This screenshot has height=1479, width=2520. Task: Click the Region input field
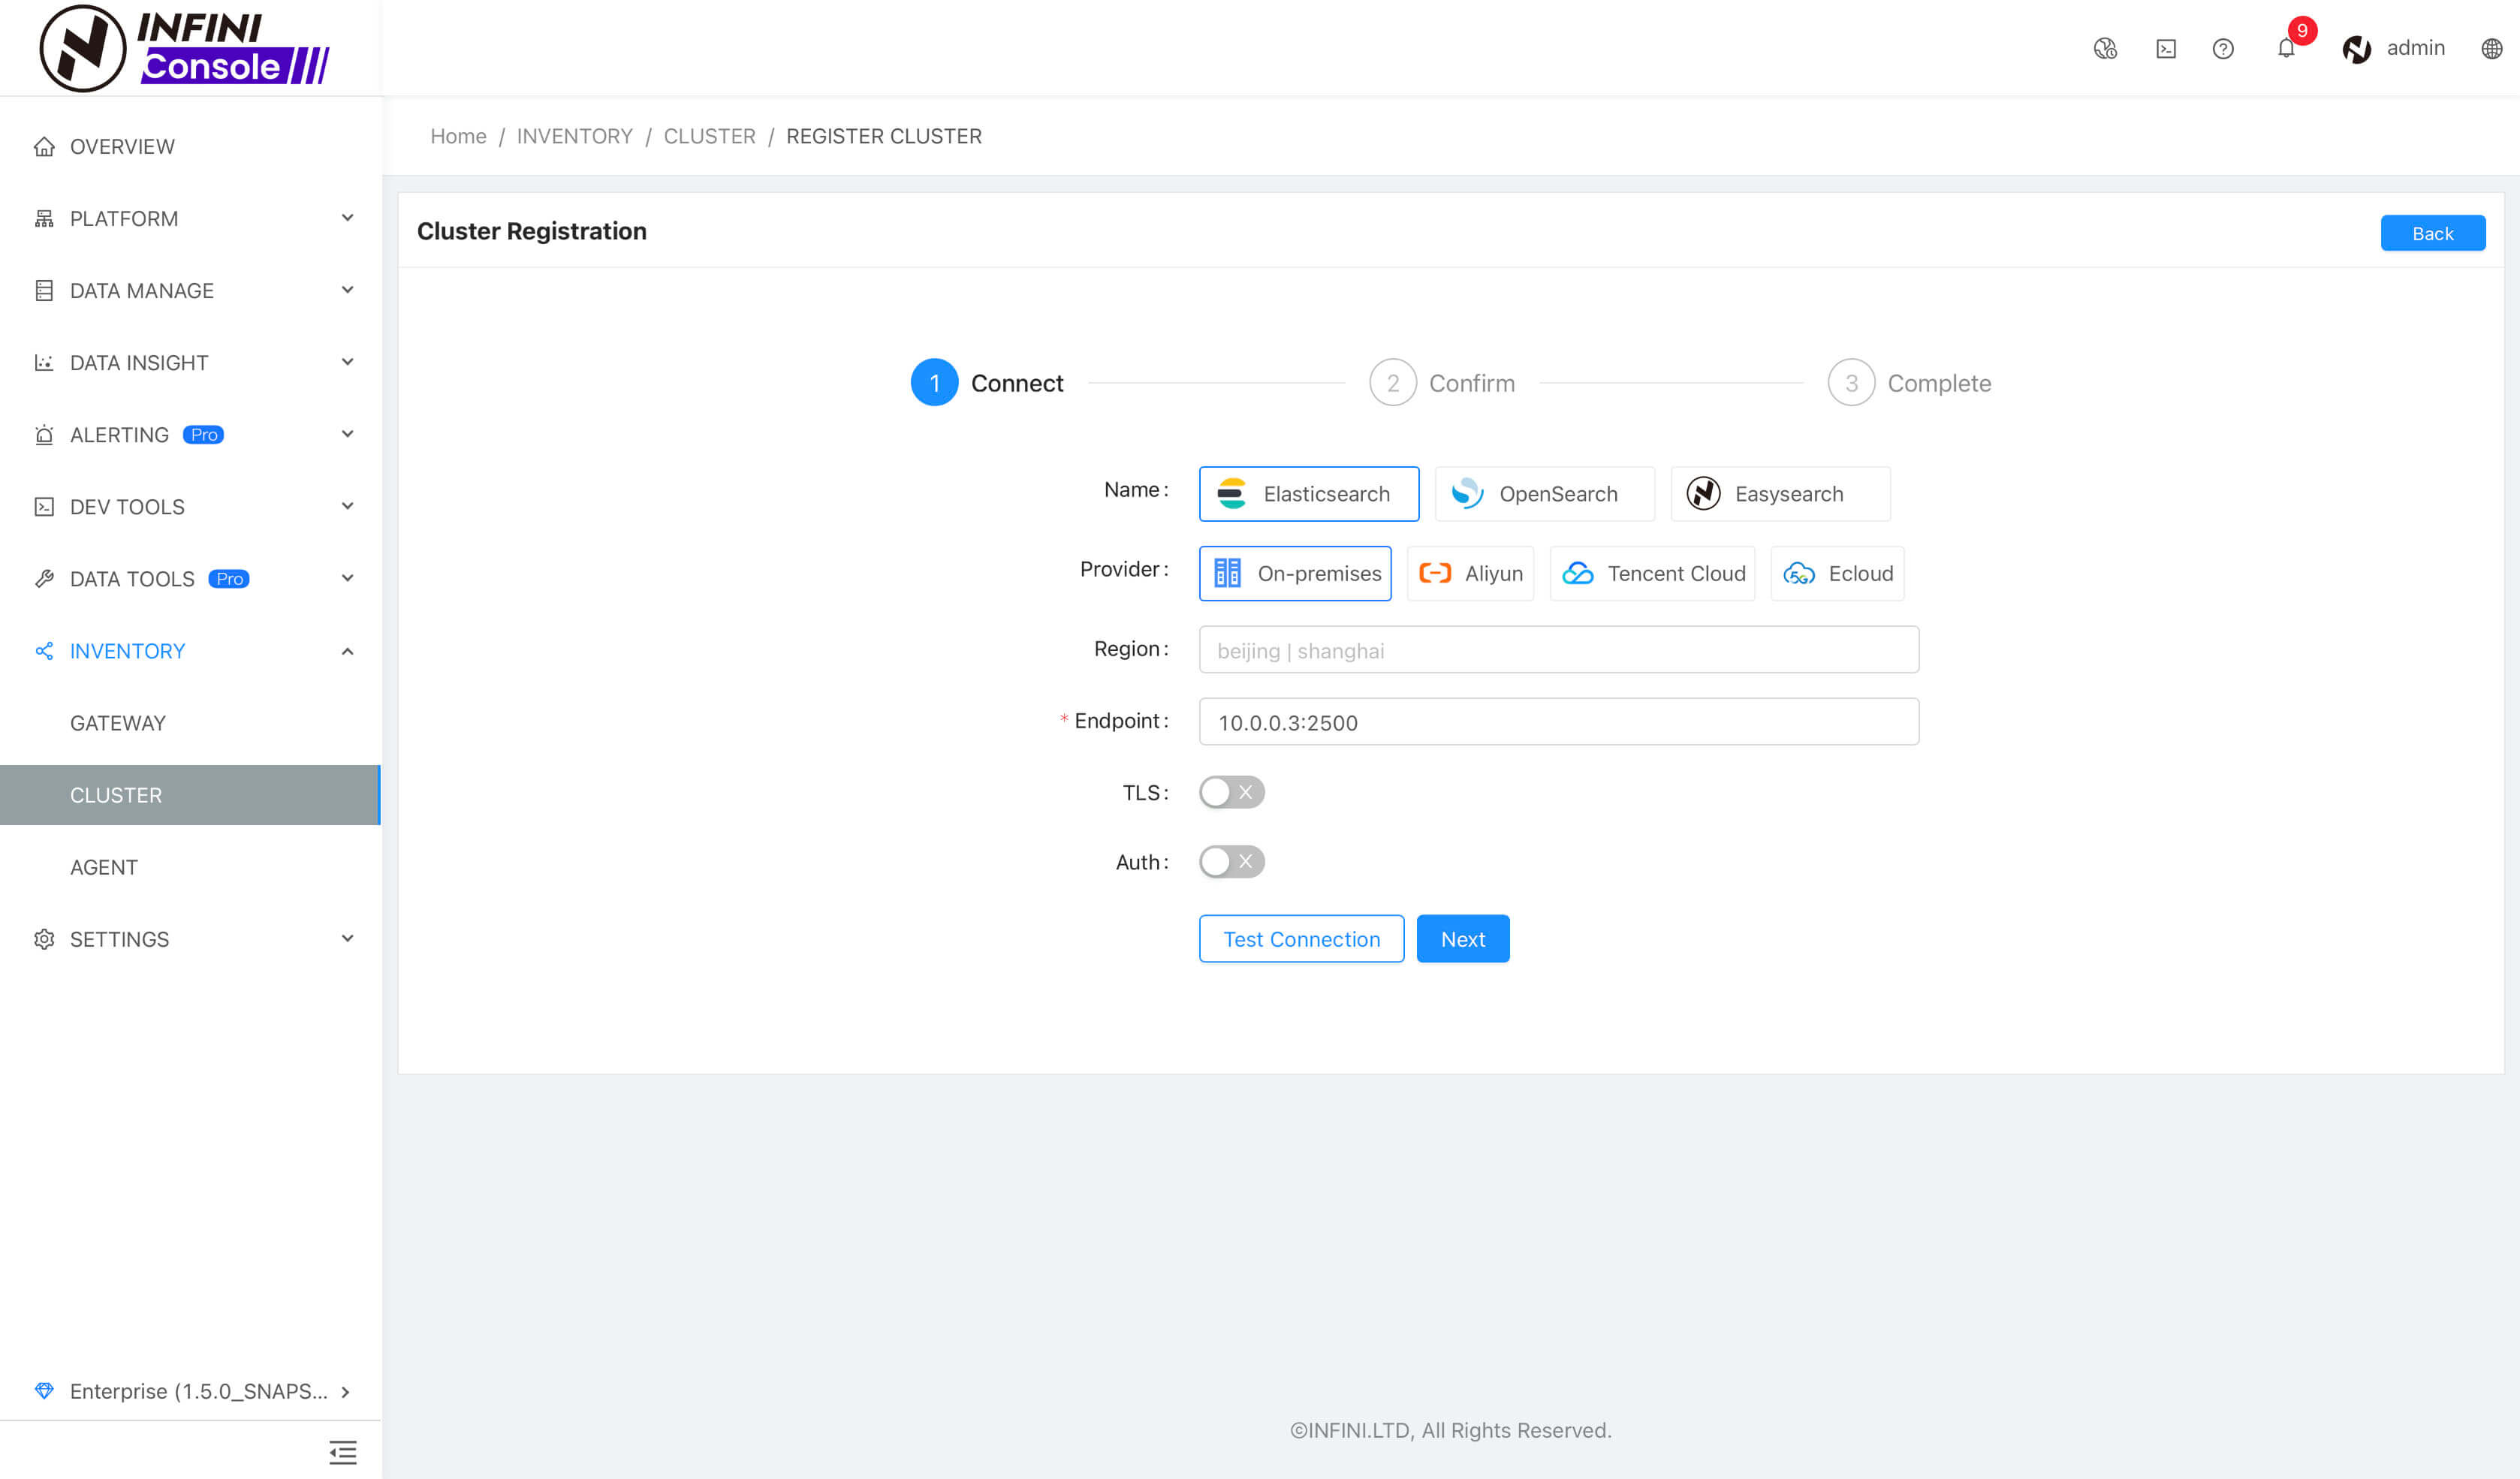click(1559, 650)
